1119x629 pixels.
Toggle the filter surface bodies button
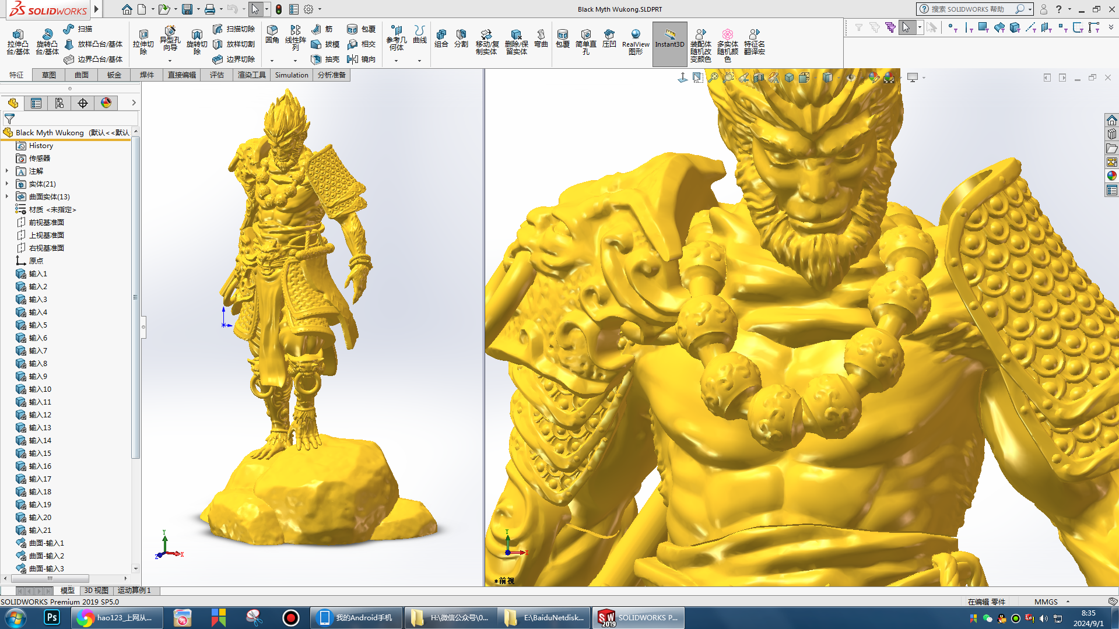coord(999,27)
